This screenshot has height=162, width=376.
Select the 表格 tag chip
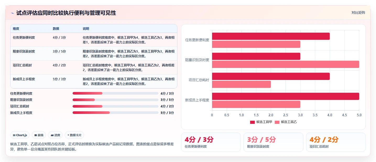click(x=39, y=135)
